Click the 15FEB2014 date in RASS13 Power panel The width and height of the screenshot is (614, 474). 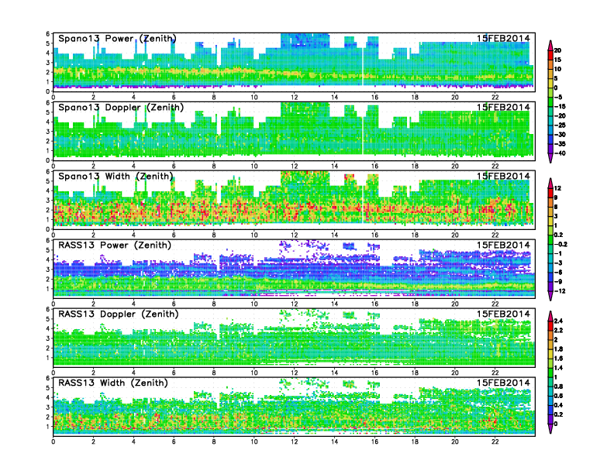point(503,245)
